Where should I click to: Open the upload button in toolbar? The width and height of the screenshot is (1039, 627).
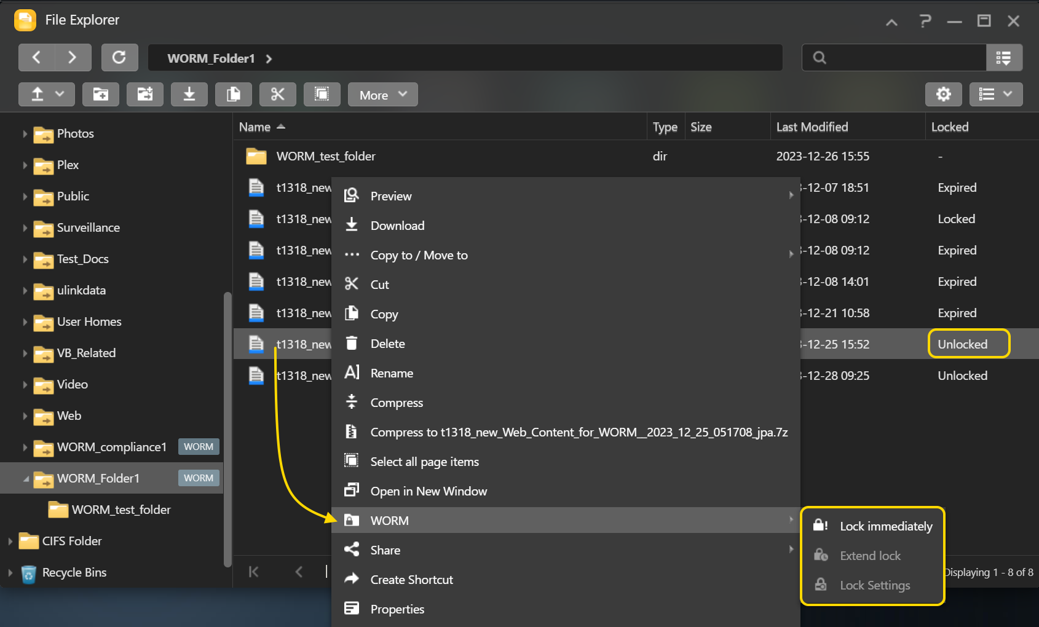coord(38,95)
